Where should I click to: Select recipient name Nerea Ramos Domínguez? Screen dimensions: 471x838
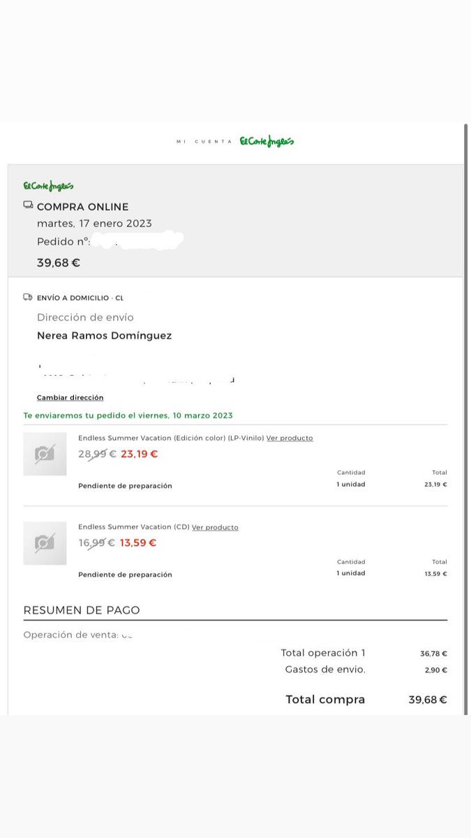[x=104, y=335]
